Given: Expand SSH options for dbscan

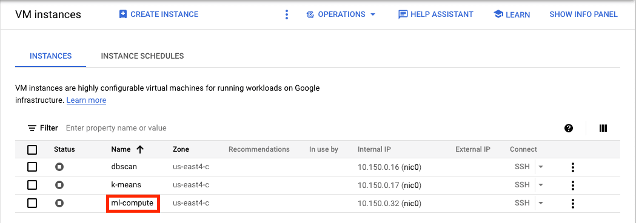Looking at the screenshot, I should (x=541, y=167).
